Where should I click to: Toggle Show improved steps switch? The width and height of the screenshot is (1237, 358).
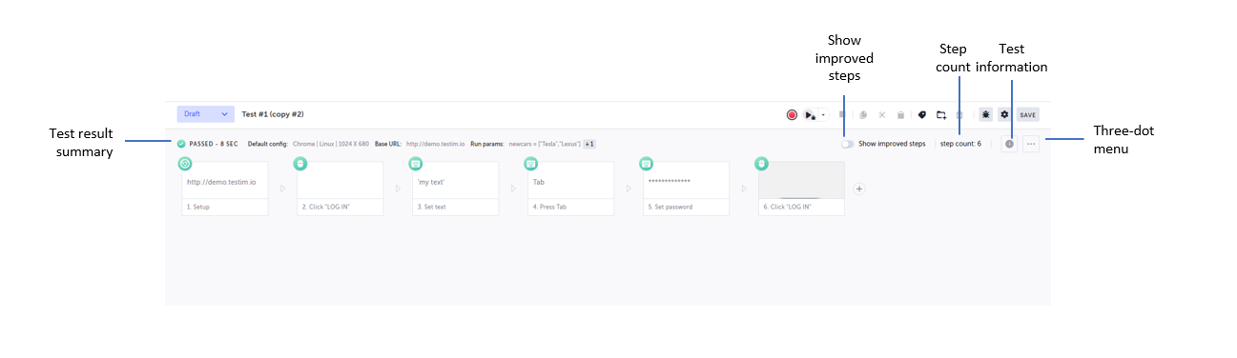point(847,144)
